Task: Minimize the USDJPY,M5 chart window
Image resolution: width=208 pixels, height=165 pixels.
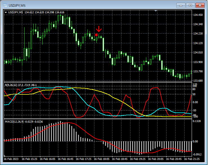Action: click(181, 5)
